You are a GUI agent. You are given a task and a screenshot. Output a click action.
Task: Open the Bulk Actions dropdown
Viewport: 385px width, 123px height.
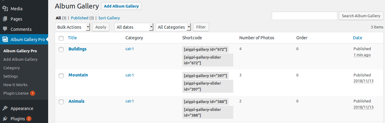click(x=73, y=27)
